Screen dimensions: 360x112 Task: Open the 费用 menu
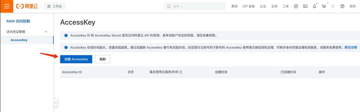235,6
